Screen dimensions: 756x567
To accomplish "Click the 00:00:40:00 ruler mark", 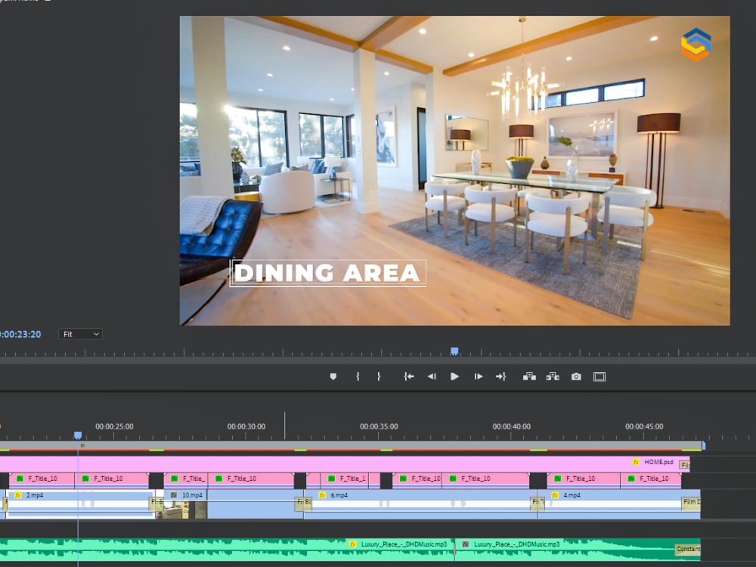I will click(x=512, y=426).
